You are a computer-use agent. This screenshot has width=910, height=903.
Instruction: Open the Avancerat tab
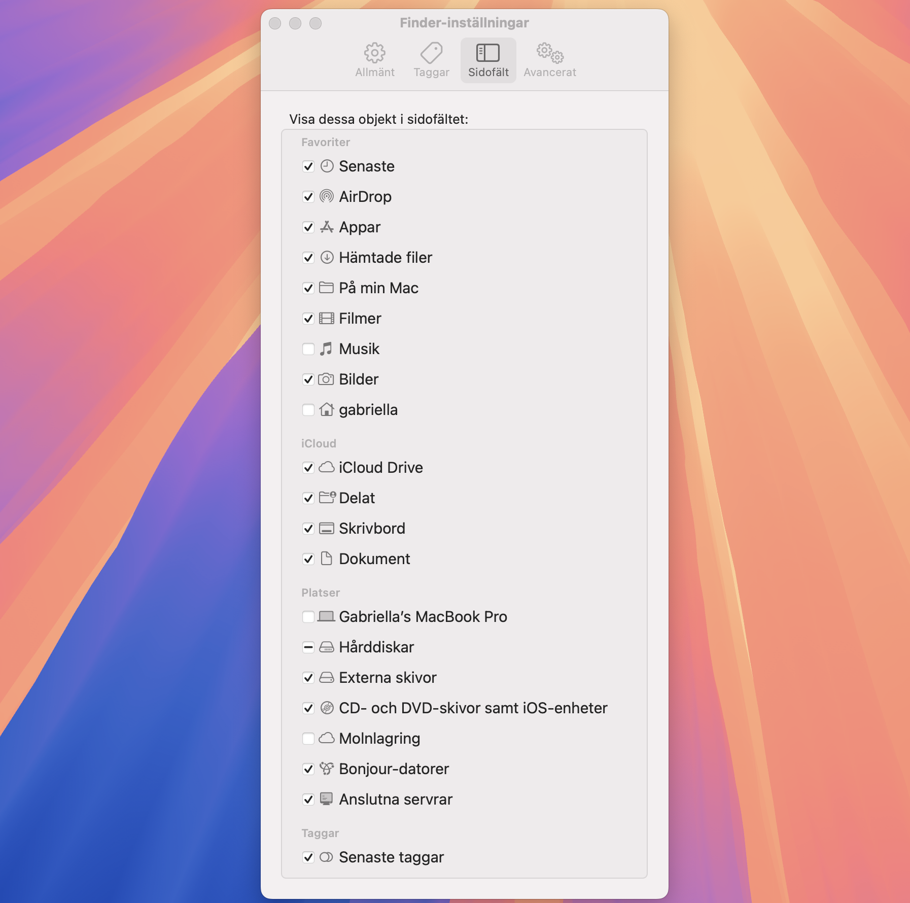[550, 60]
